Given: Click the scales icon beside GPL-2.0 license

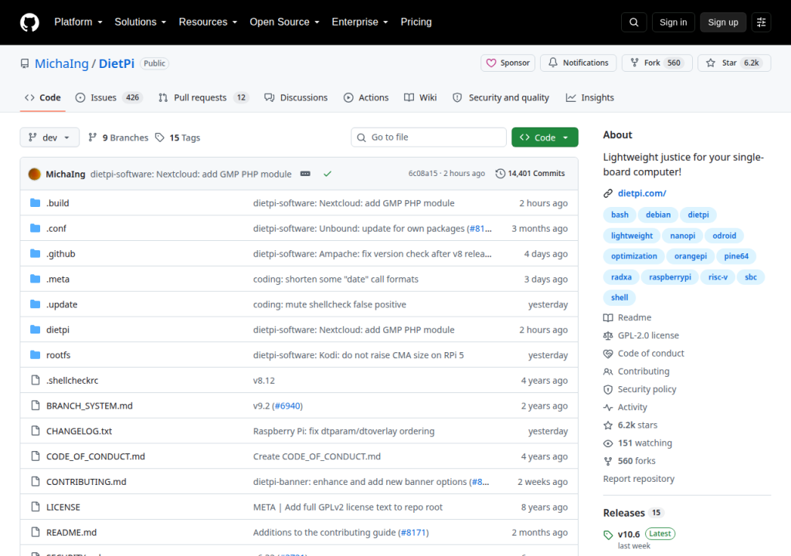Looking at the screenshot, I should pyautogui.click(x=608, y=335).
